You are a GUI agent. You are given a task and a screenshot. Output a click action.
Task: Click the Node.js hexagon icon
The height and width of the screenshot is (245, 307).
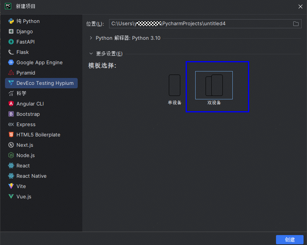pyautogui.click(x=11, y=155)
